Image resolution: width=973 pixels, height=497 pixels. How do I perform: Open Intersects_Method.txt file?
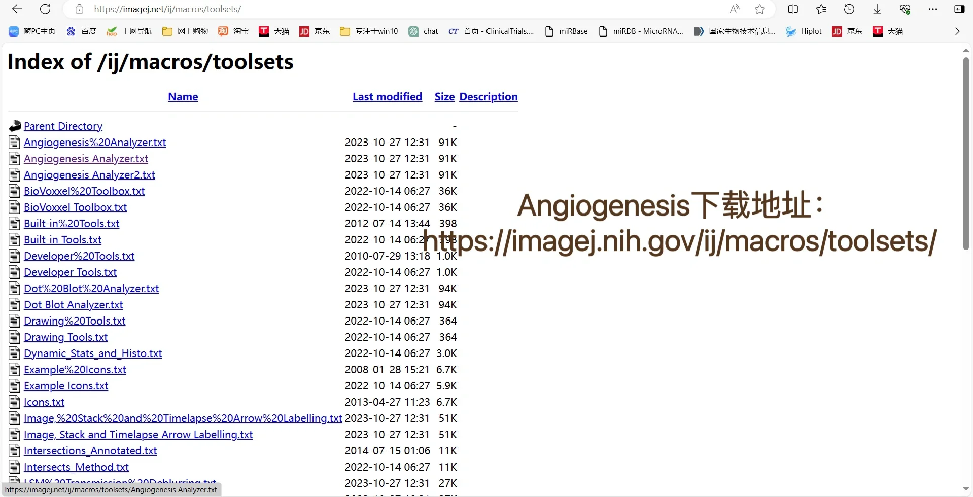(76, 467)
